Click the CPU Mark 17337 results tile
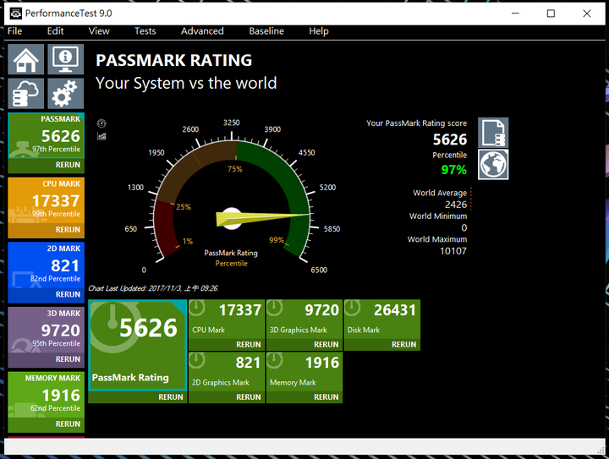This screenshot has width=609, height=459. coord(226,319)
